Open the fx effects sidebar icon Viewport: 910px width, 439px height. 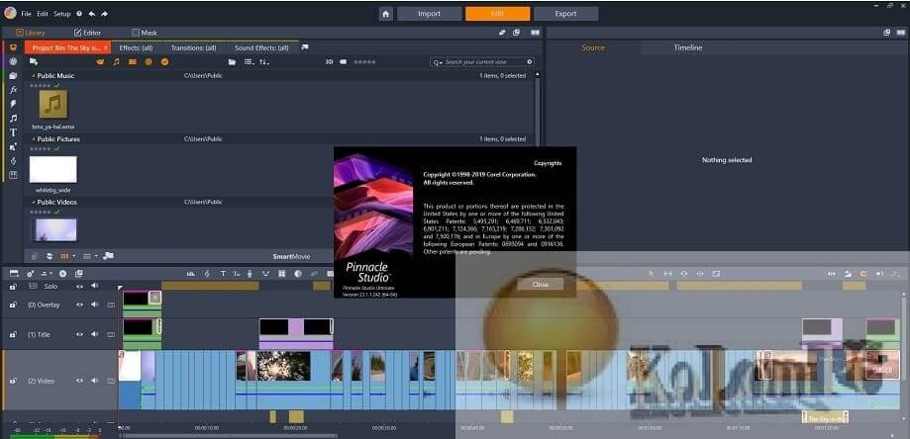13,89
